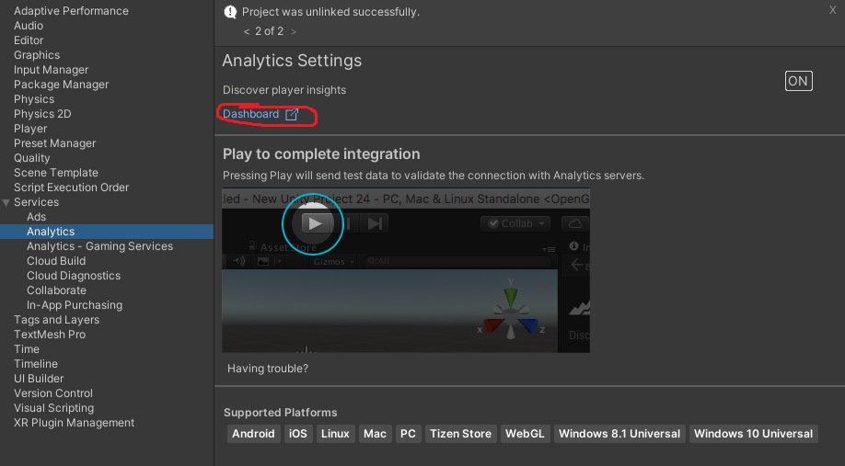Select Cloud Build service

56,261
